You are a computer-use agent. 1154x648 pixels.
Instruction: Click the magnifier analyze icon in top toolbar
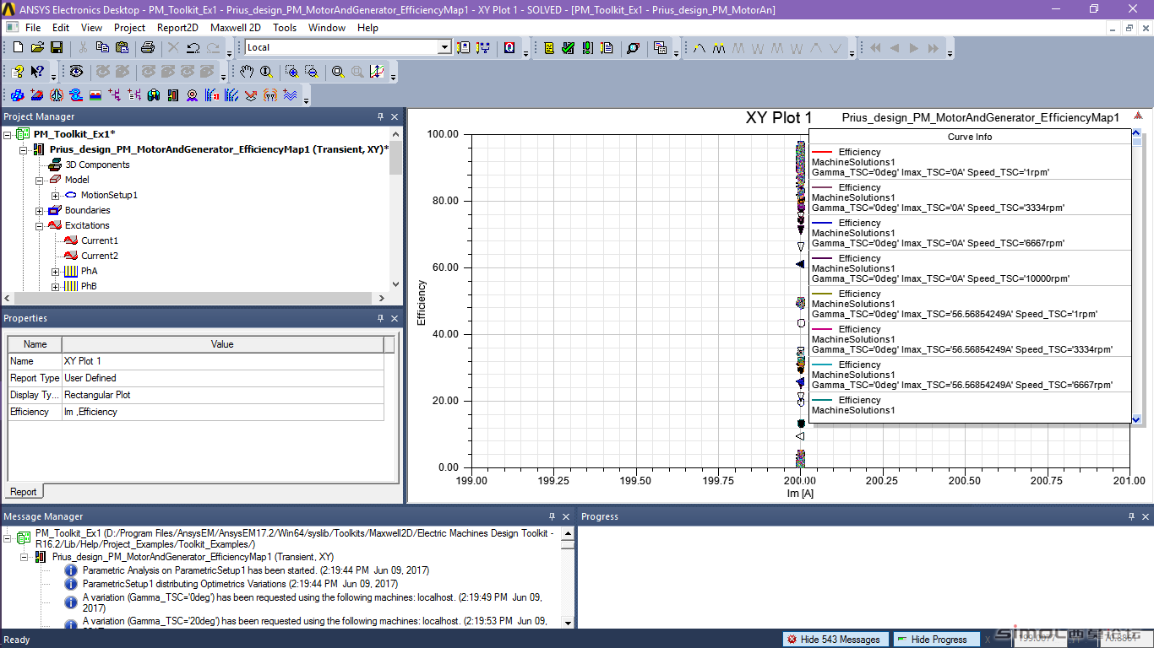point(633,48)
